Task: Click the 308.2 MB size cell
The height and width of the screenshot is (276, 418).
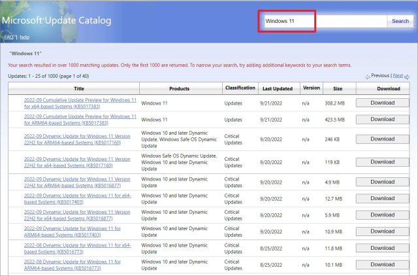Action: [x=335, y=103]
